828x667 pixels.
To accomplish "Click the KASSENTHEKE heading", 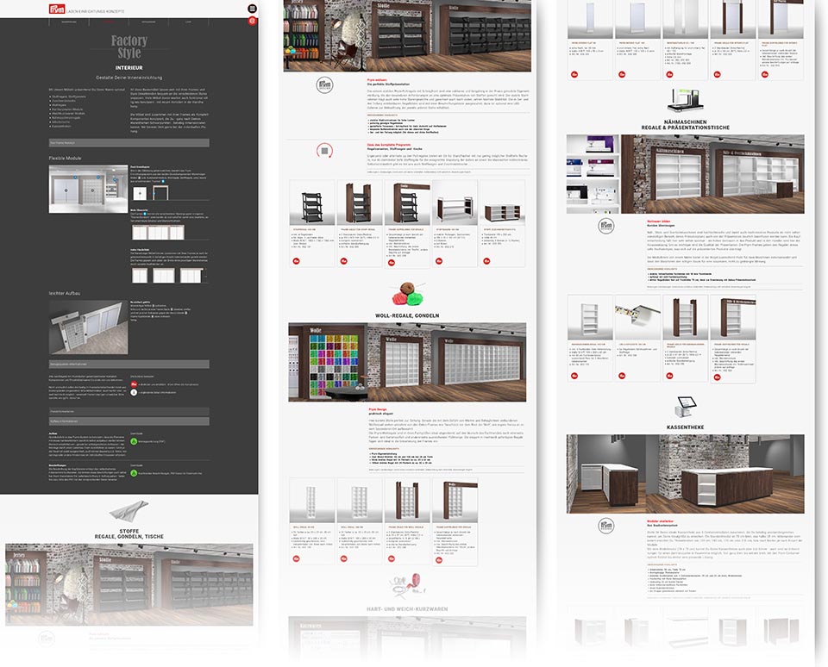I will point(686,427).
